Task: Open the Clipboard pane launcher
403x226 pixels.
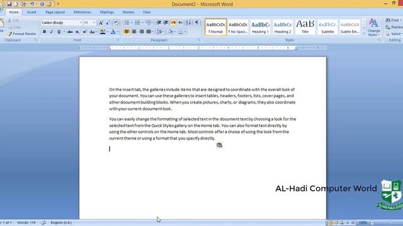Action: (x=36, y=40)
